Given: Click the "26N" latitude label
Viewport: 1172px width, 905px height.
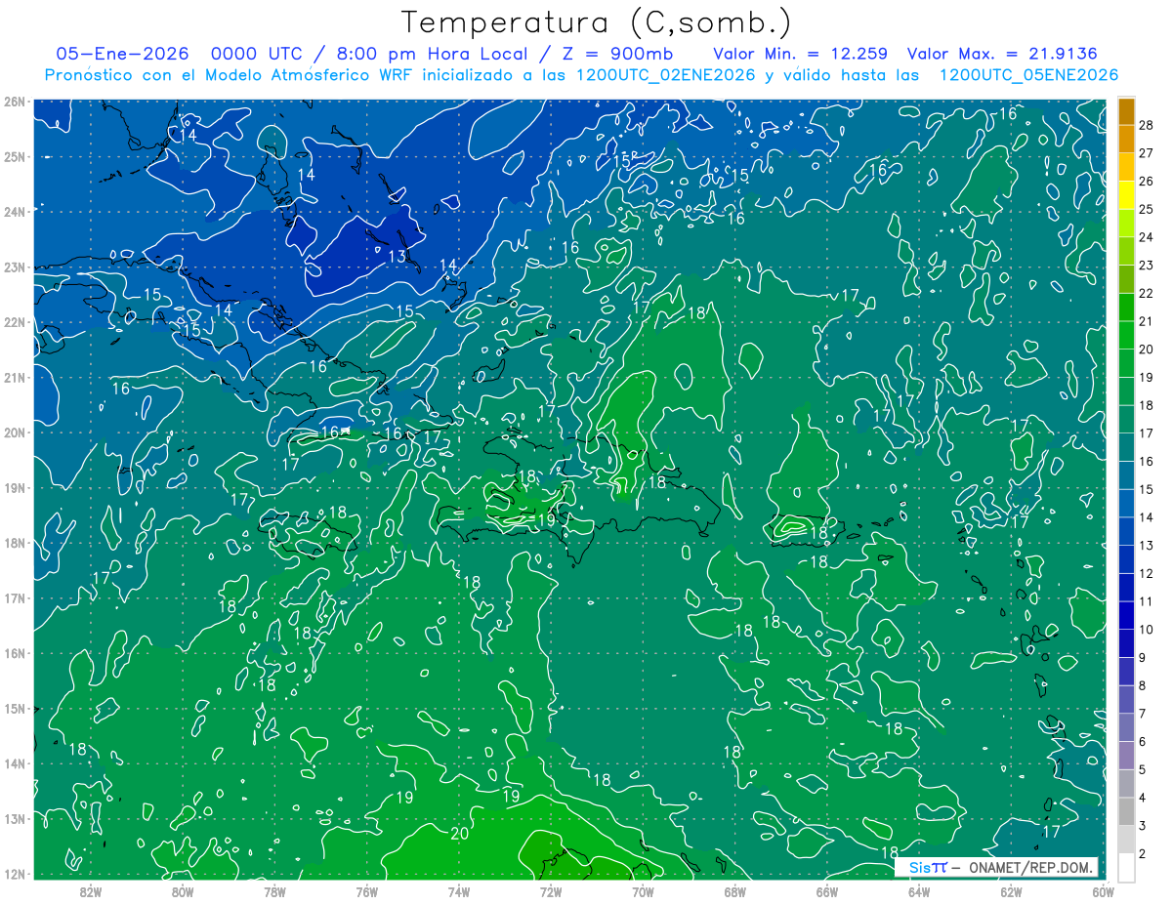Looking at the screenshot, I should click(x=14, y=102).
